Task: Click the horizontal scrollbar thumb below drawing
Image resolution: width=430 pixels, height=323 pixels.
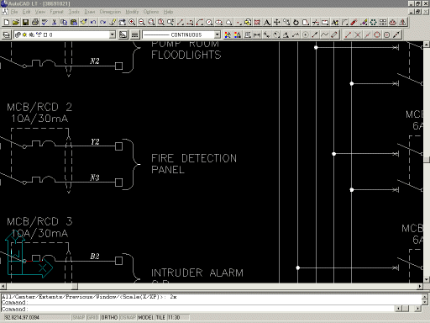Action: point(75,287)
